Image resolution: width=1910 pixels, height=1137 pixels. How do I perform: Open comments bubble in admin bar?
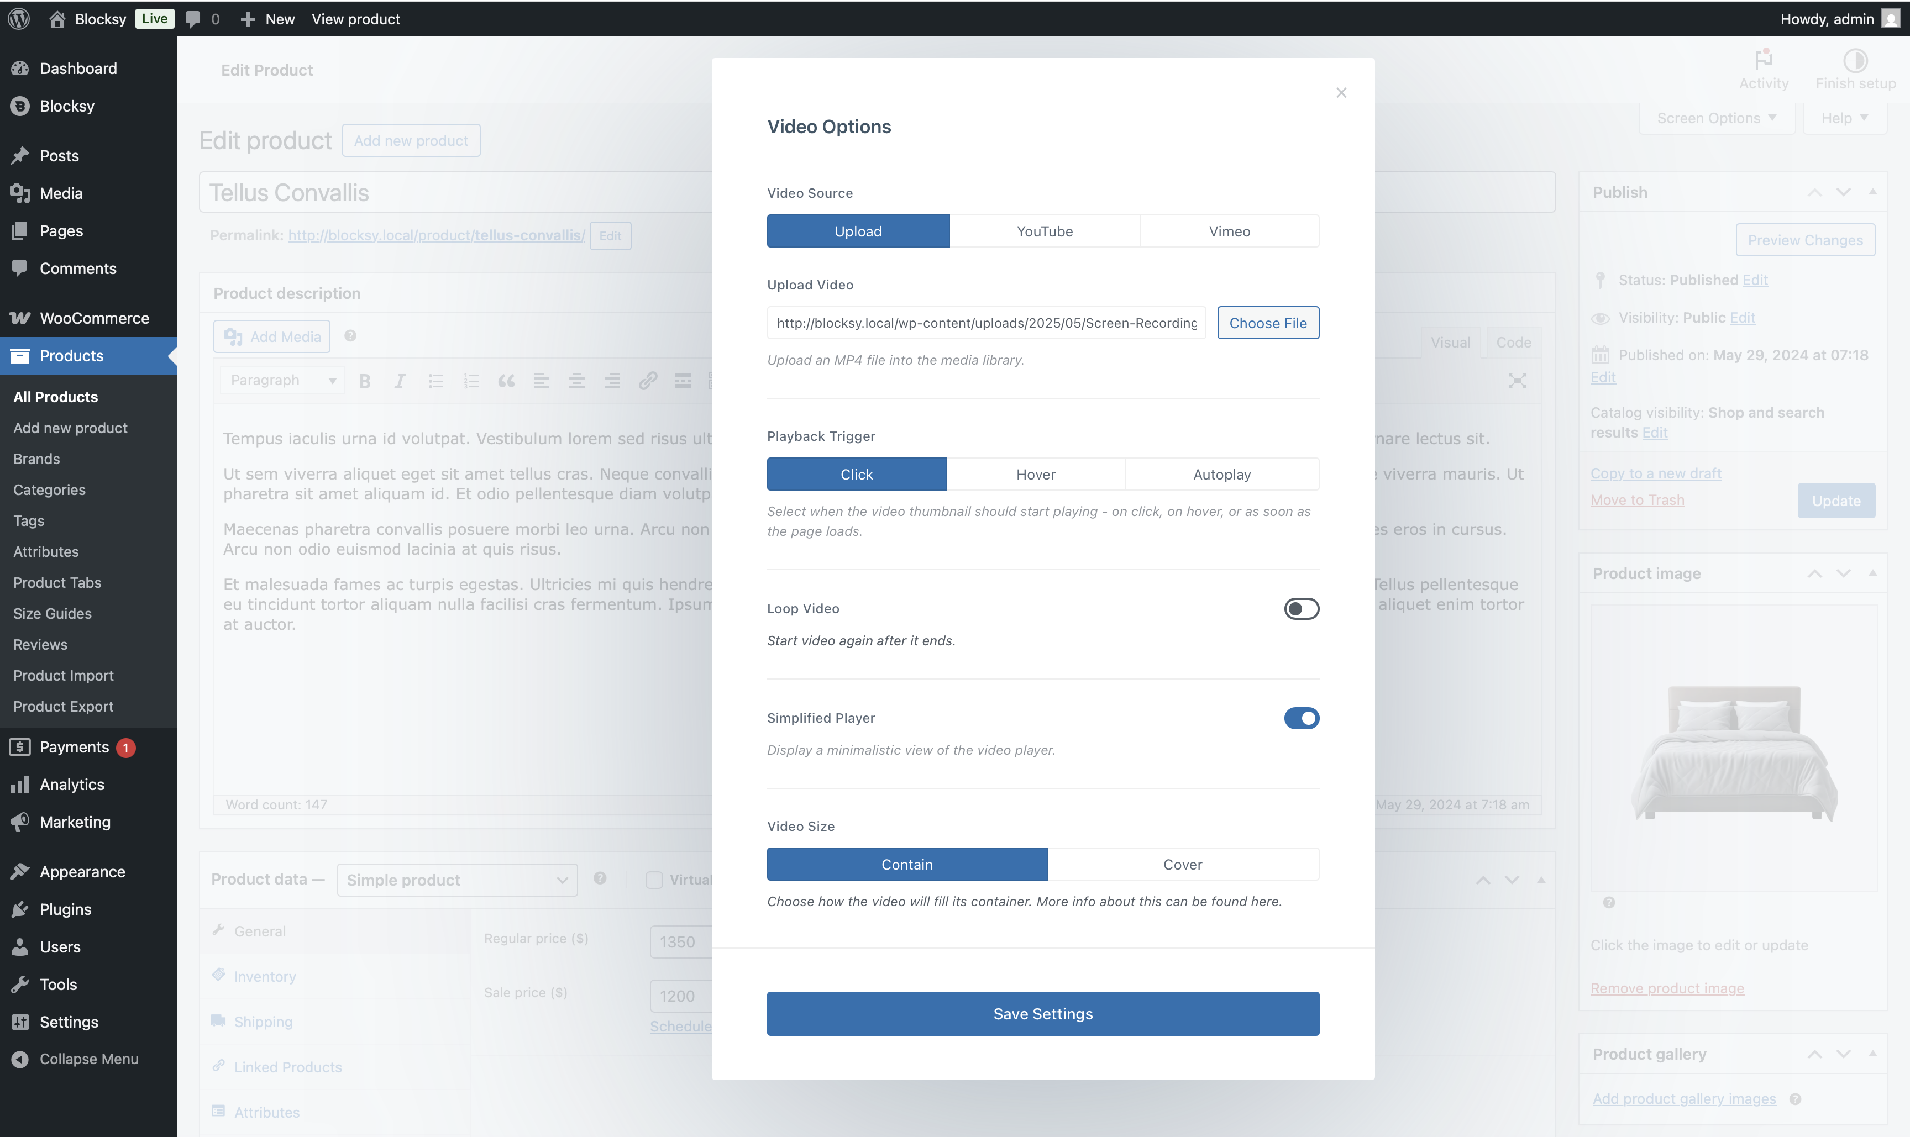(193, 18)
